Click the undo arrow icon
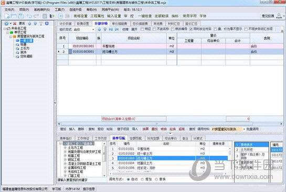286x192 pixels. [x=29, y=16]
